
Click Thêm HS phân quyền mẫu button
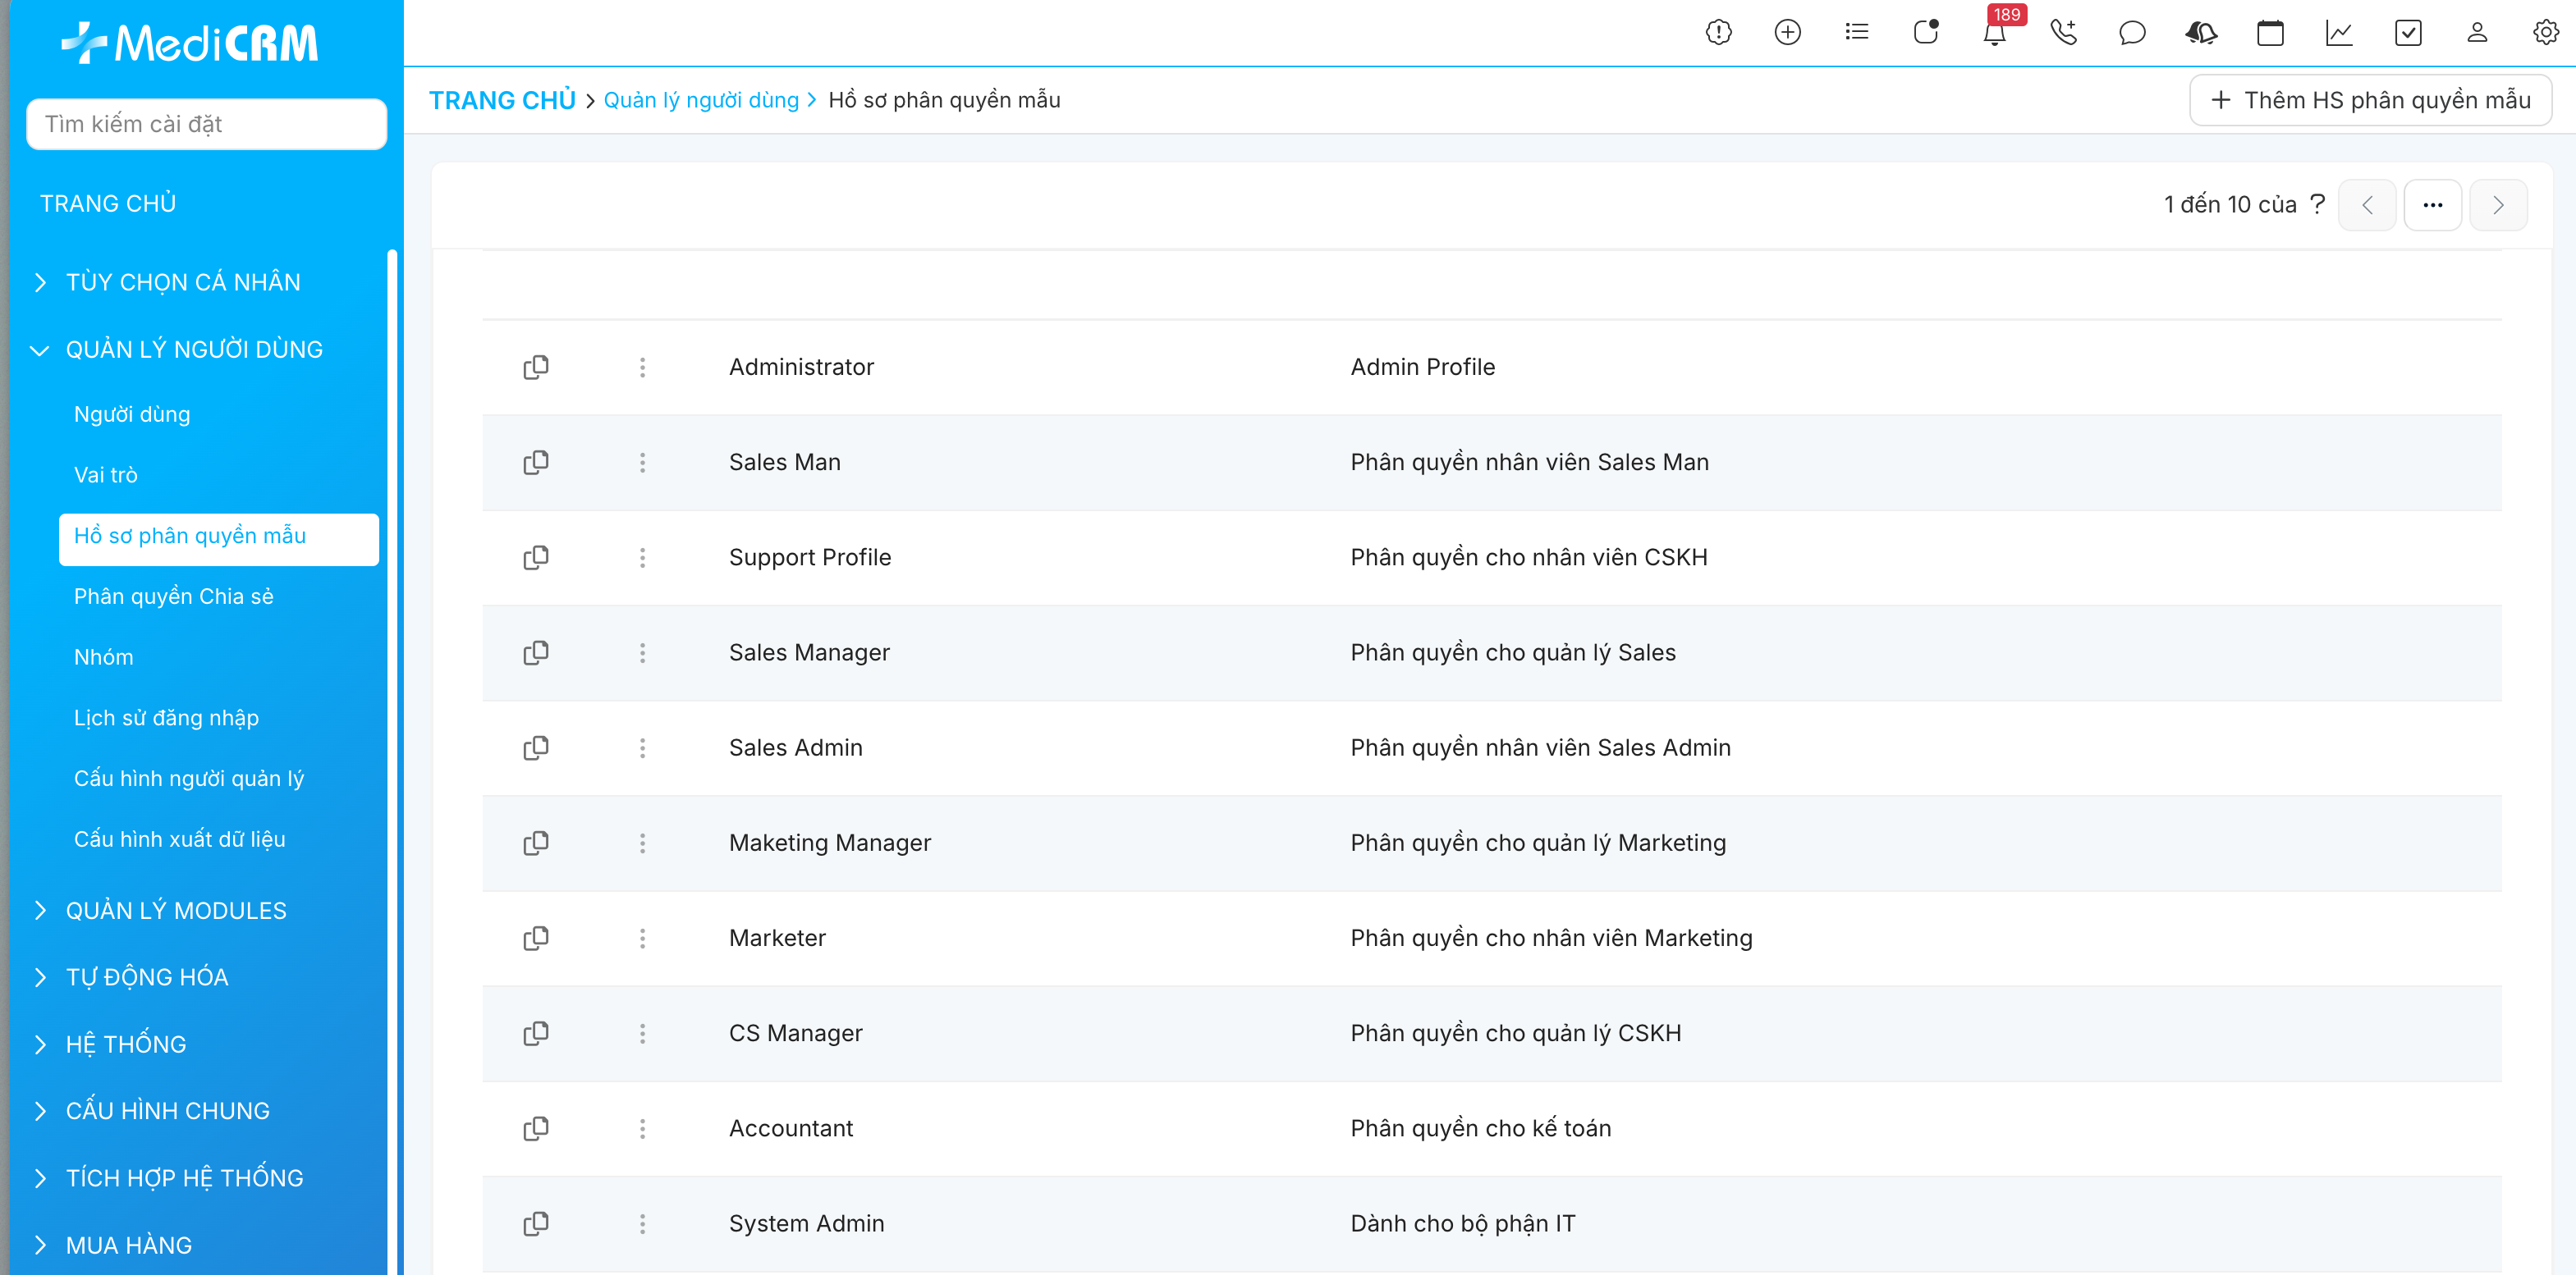pyautogui.click(x=2370, y=100)
